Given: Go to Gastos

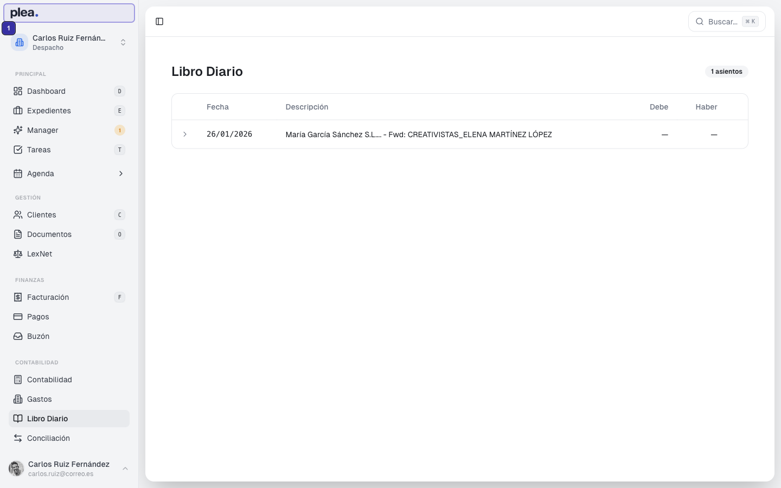Looking at the screenshot, I should click(69, 399).
